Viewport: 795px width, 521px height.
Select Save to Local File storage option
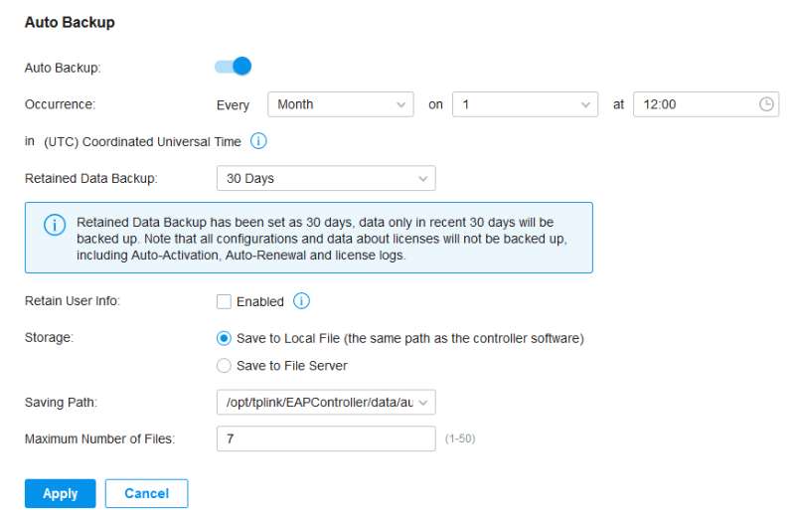coord(224,338)
